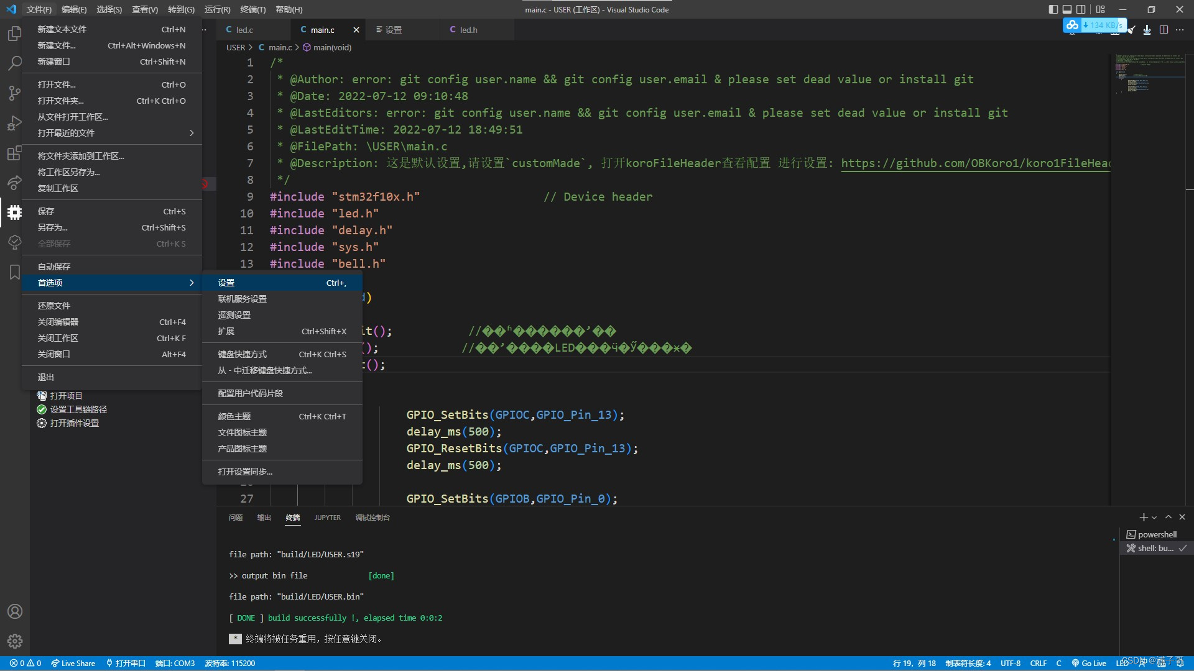Image resolution: width=1194 pixels, height=671 pixels.
Task: Toggle the bottom panel layout button
Action: point(1067,9)
